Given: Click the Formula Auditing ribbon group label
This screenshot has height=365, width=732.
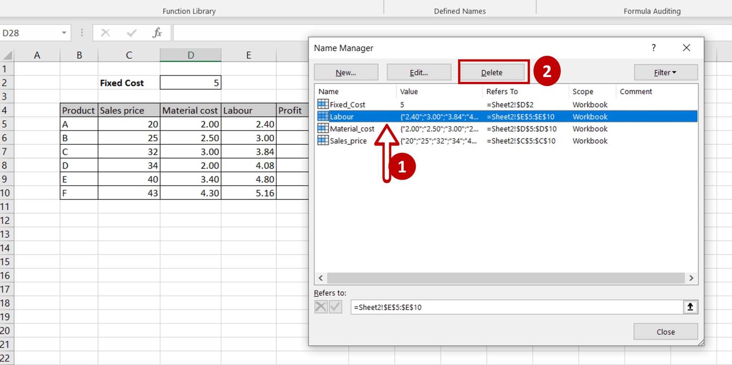Looking at the screenshot, I should [x=652, y=11].
